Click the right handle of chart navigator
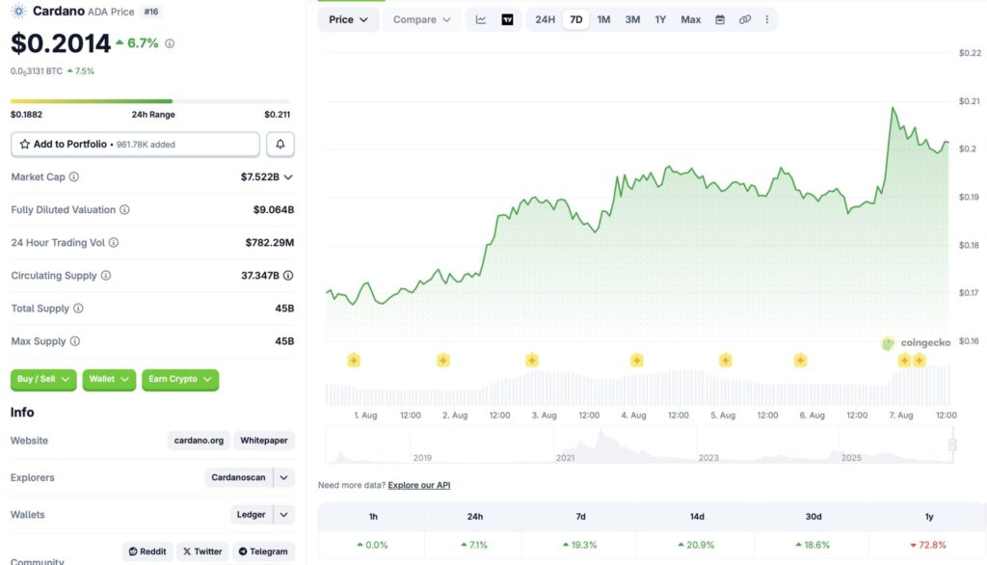987x565 pixels. (952, 444)
